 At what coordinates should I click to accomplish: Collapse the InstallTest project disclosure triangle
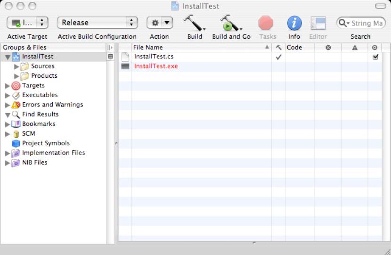8,58
